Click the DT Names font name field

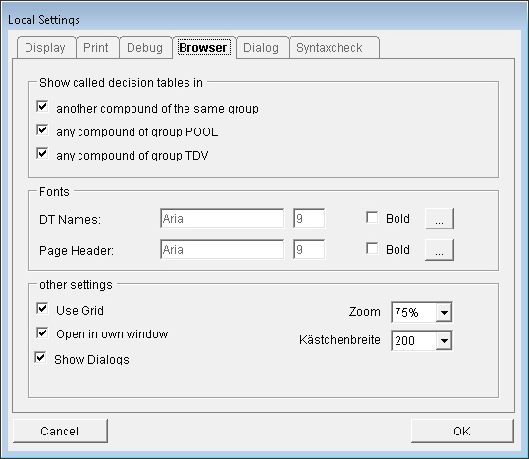[222, 218]
